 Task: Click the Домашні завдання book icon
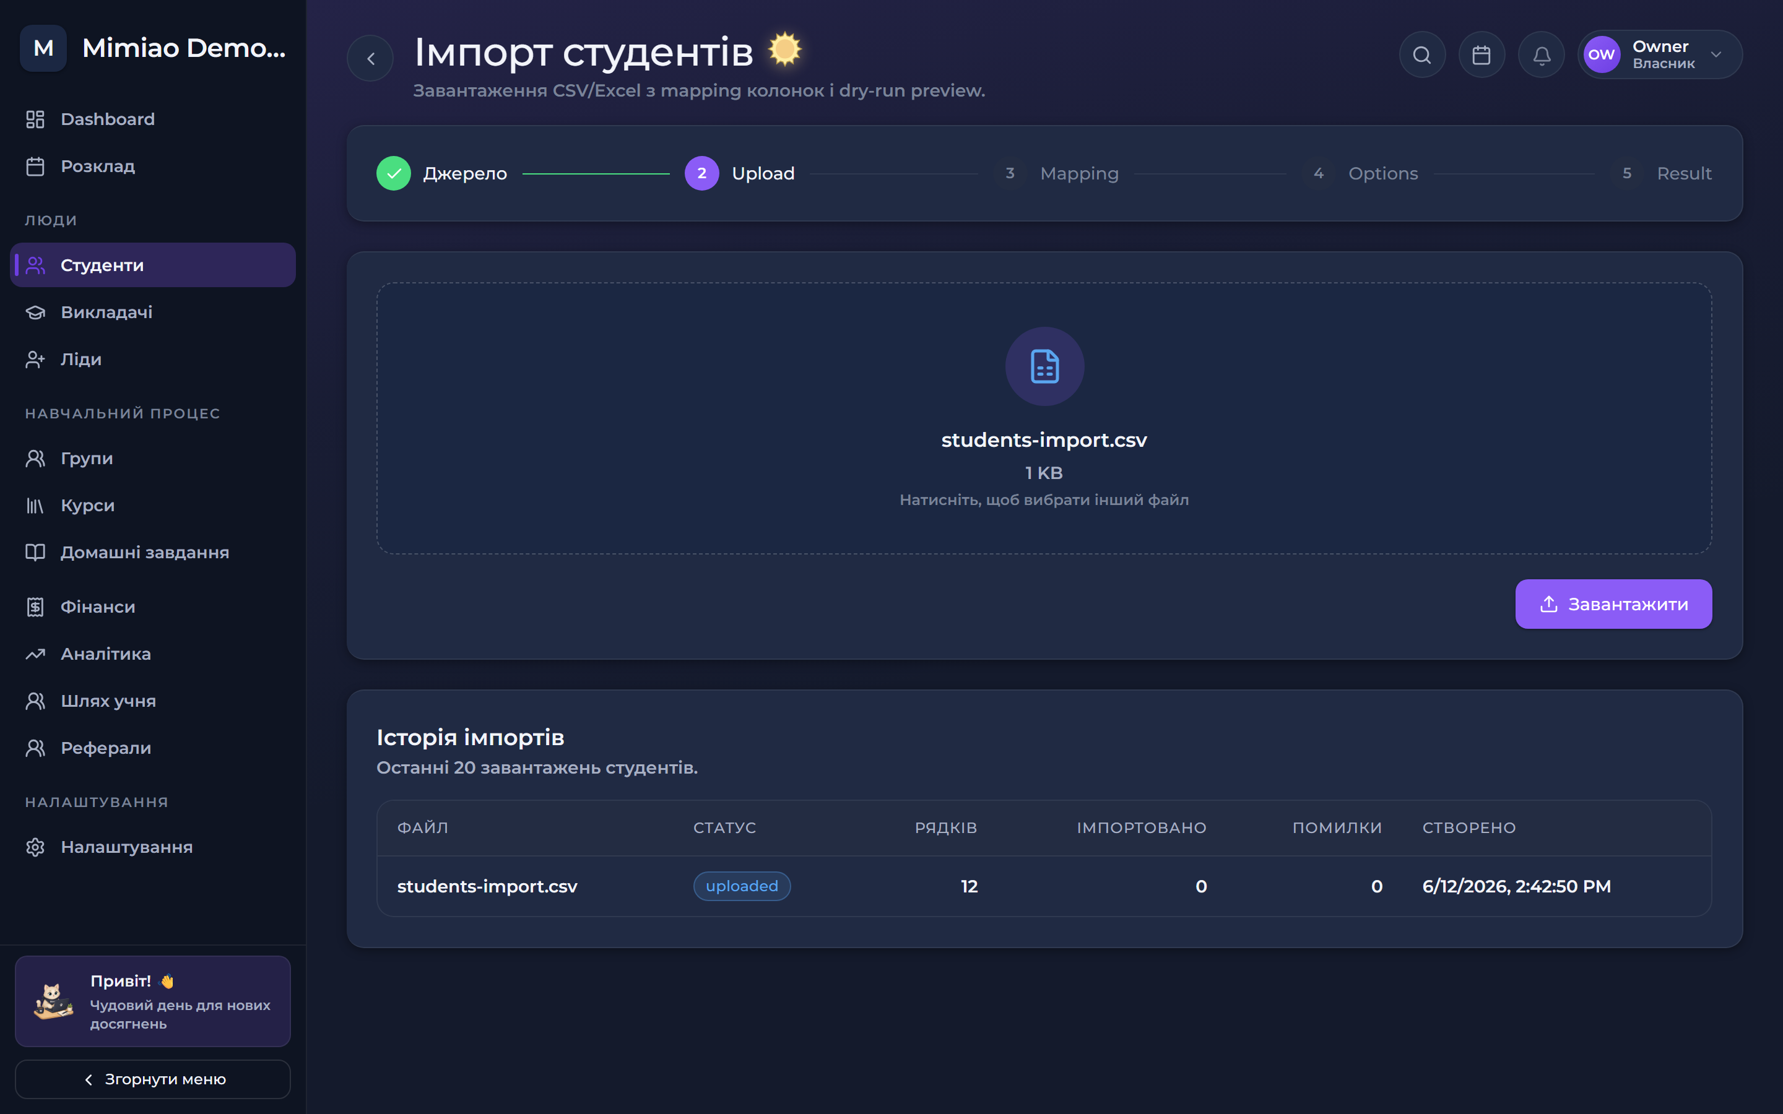point(35,553)
